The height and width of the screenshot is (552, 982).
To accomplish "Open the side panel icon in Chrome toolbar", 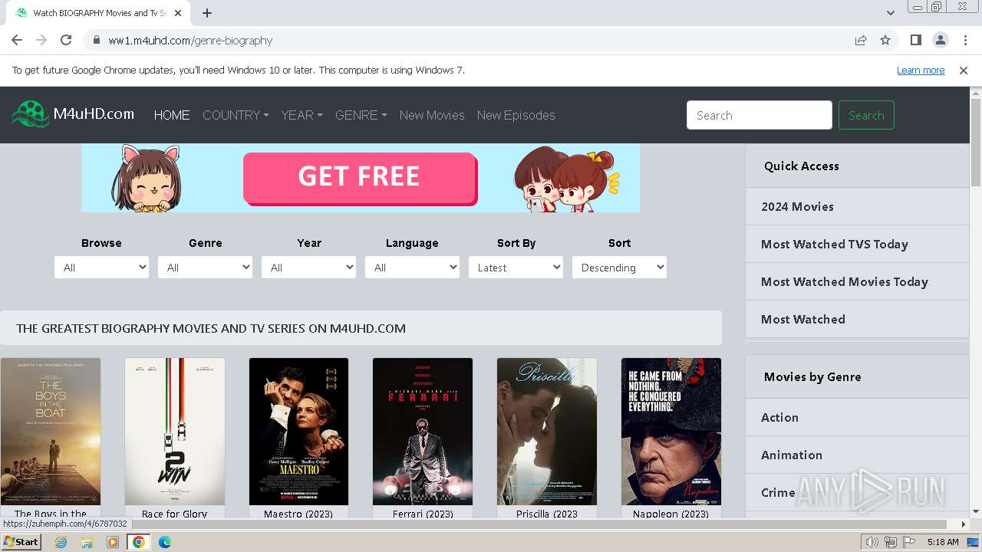I will point(915,40).
